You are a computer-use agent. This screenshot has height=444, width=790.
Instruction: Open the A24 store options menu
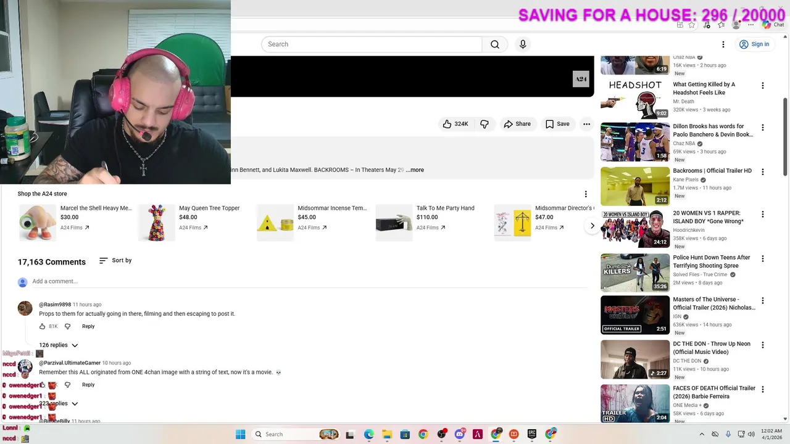tap(586, 194)
